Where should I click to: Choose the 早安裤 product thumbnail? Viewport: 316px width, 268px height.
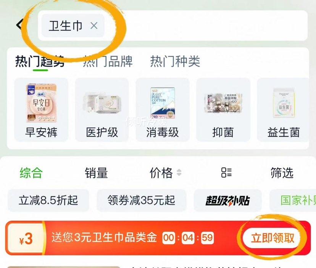(41, 110)
